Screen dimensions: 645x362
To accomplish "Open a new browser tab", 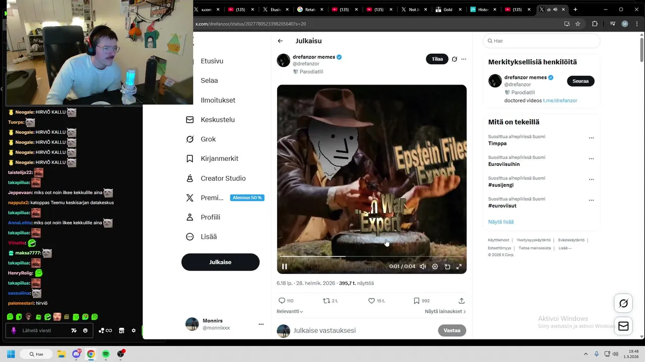I will tap(575, 10).
